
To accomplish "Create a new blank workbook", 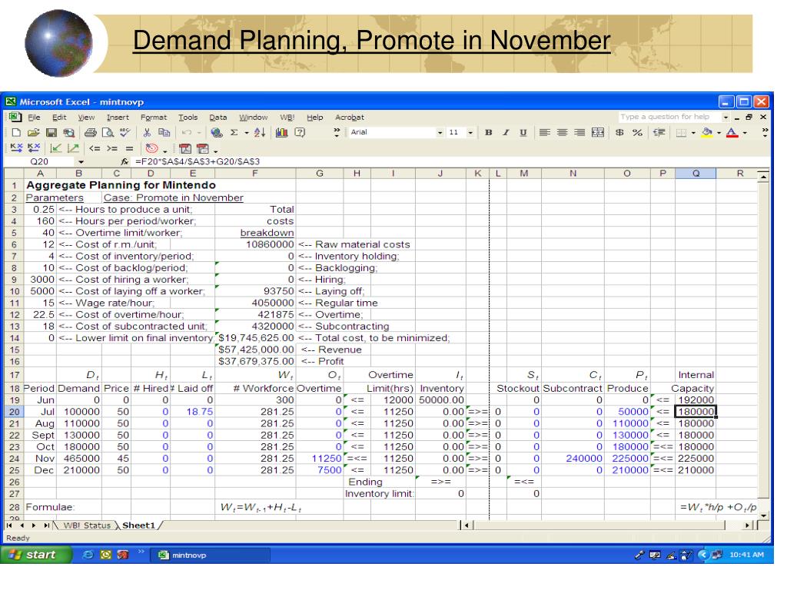I will tap(16, 132).
